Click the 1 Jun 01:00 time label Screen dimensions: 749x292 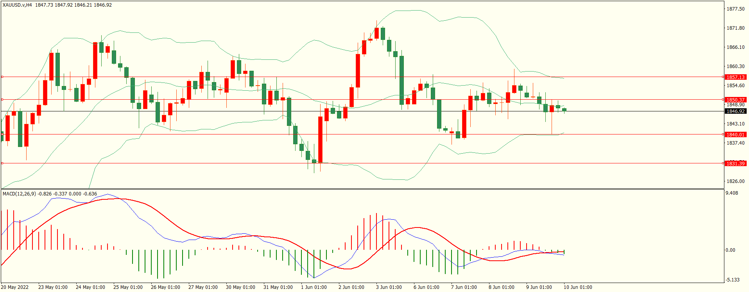click(314, 287)
